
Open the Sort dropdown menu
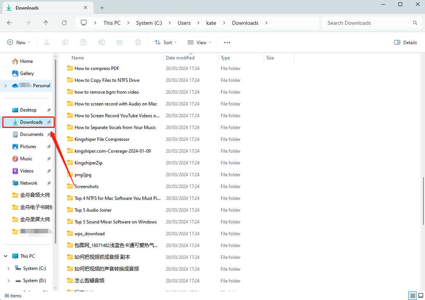click(166, 42)
